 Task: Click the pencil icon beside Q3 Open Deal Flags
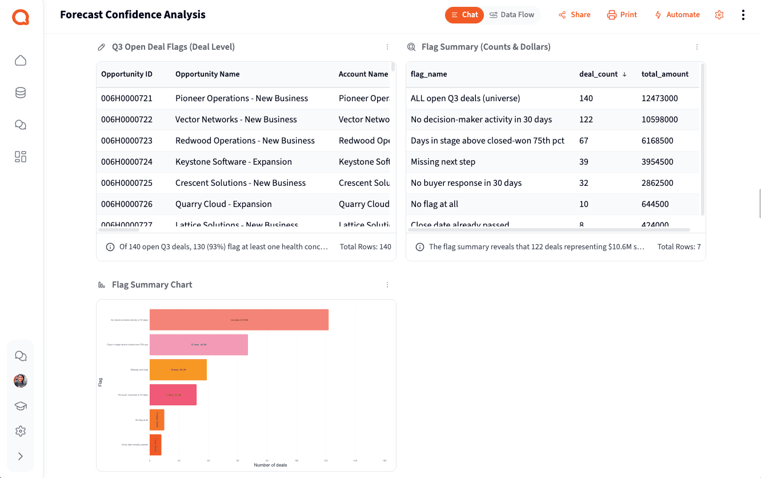coord(102,47)
